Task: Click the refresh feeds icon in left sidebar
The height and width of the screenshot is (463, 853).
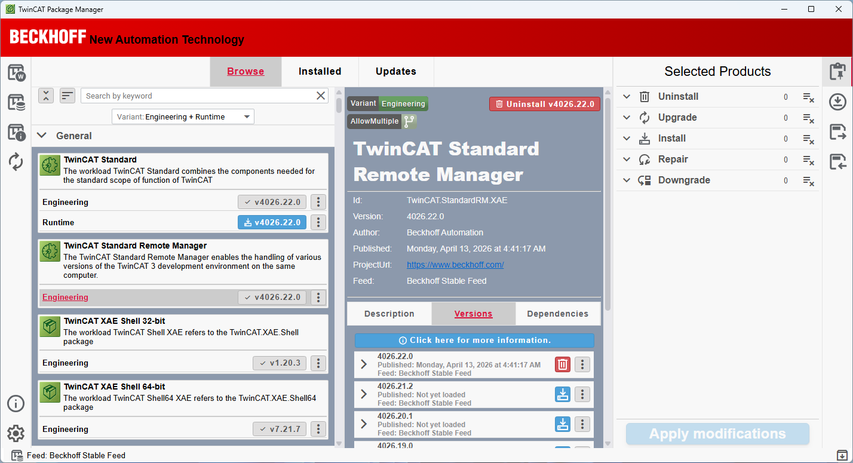Action: coord(16,161)
